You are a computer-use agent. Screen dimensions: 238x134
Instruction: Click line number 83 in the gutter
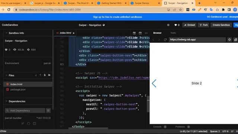pyautogui.click(x=62, y=64)
